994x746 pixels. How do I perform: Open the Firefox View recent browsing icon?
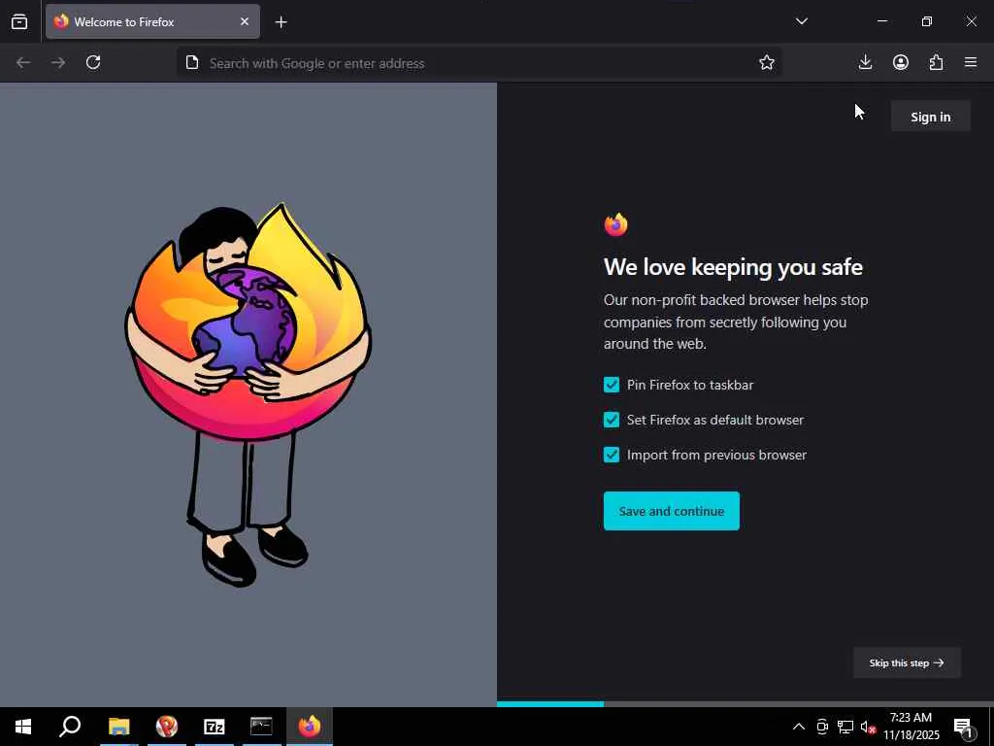pos(19,22)
